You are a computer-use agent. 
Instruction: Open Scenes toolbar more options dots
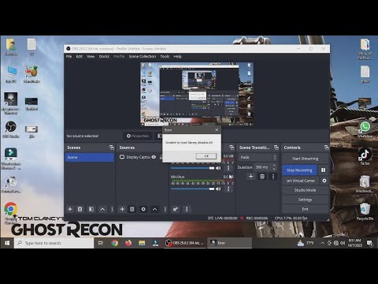[112, 209]
